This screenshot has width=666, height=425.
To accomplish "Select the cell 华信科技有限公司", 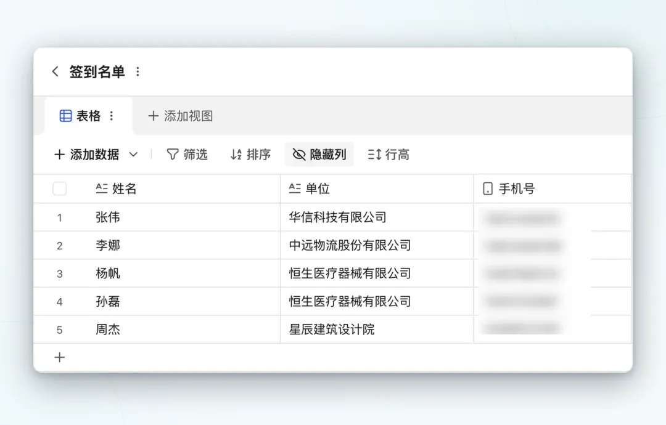I will click(377, 217).
